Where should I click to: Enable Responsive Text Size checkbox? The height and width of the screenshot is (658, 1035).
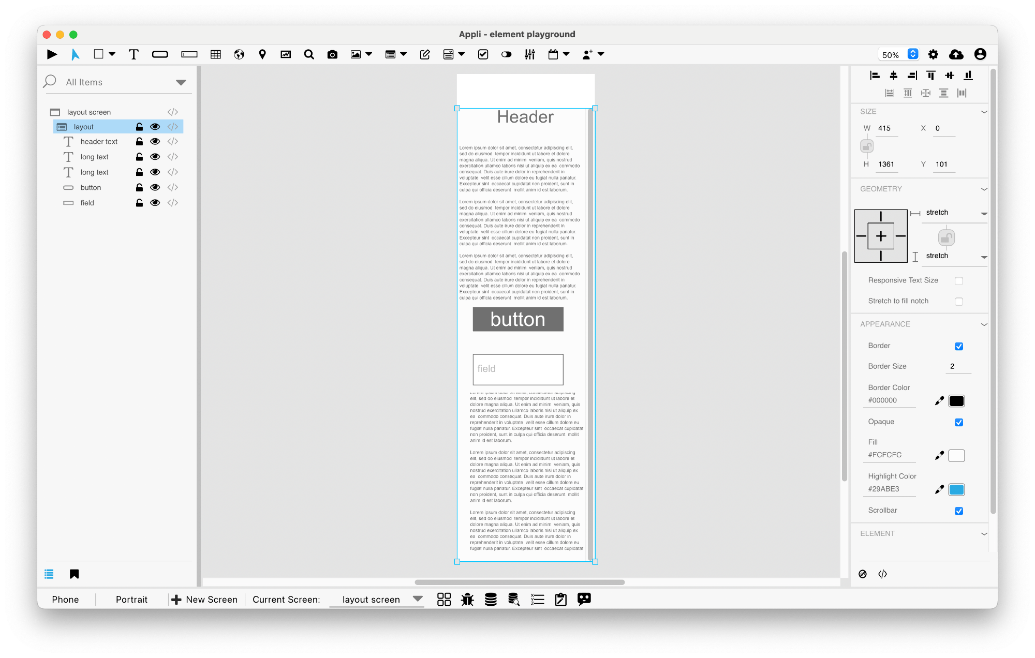click(x=958, y=281)
